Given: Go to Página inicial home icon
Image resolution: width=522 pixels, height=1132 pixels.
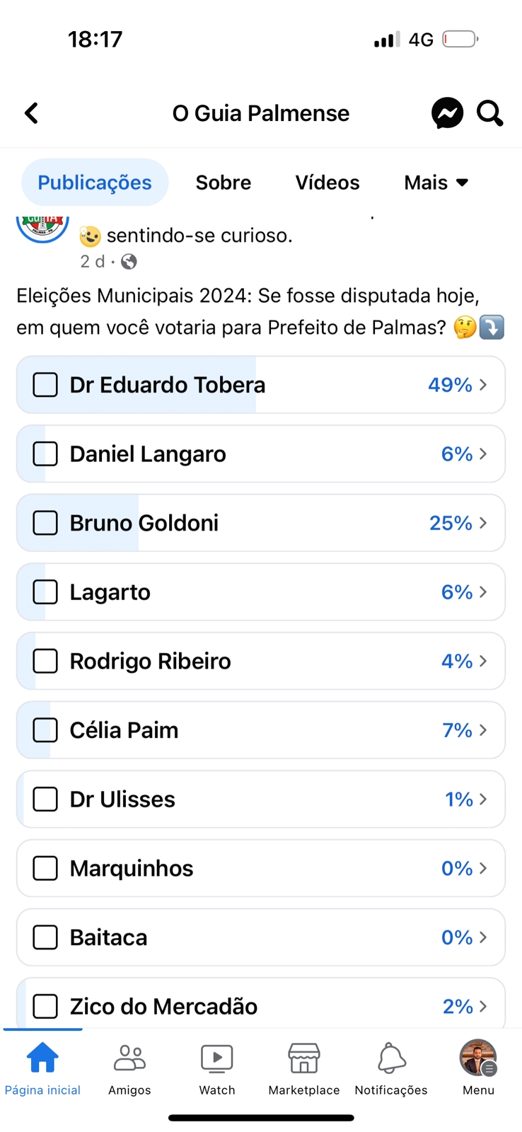Looking at the screenshot, I should 42,1059.
